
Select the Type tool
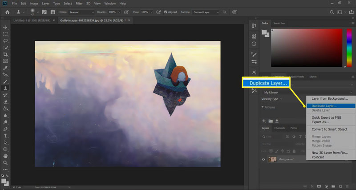(5, 136)
